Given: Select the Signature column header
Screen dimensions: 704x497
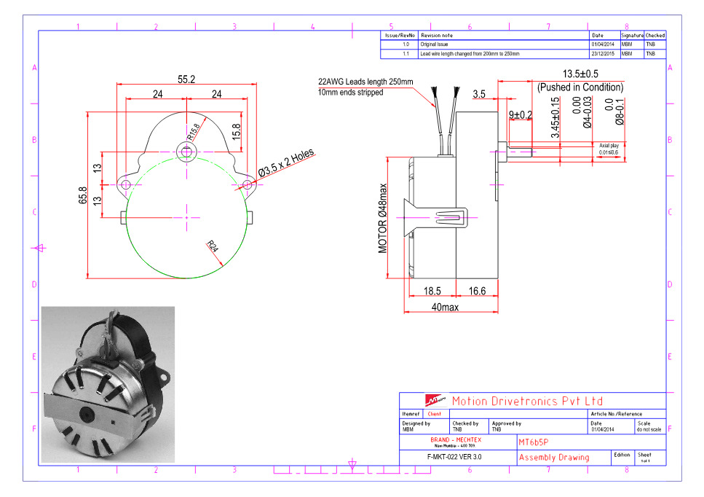Looking at the screenshot, I should tap(633, 35).
